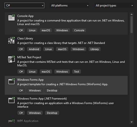Select the Console App title
This screenshot has width=137, height=127.
(25, 16)
